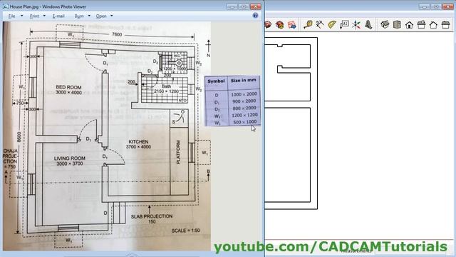This screenshot has width=456, height=257.
Task: Select the Axes tool in SketchUp
Action: click(356, 24)
